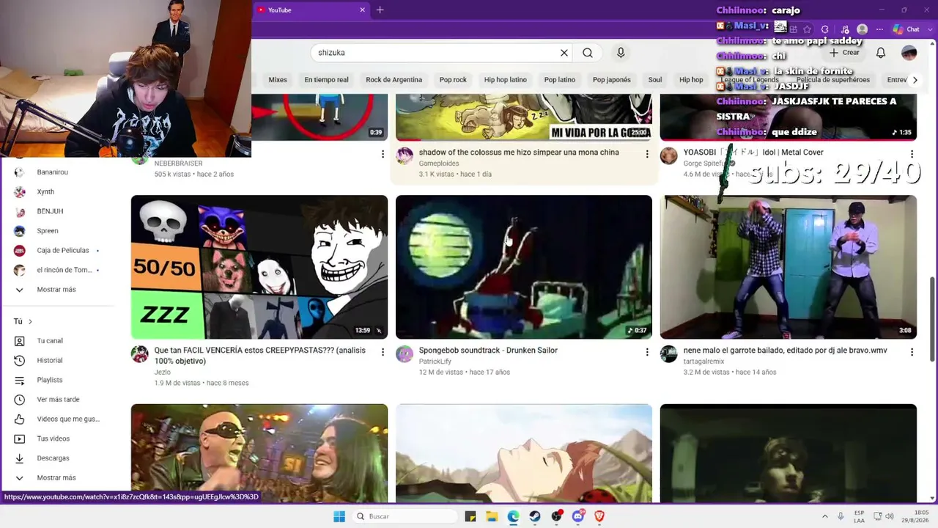The height and width of the screenshot is (528, 938).
Task: Open the Windows Start menu
Action: (x=339, y=516)
